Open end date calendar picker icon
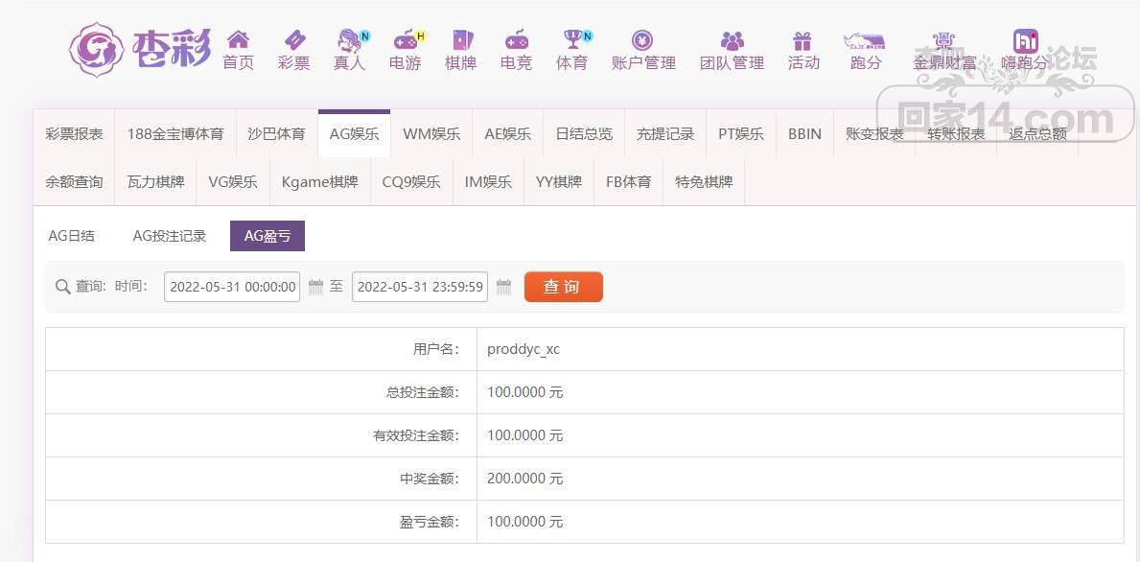Image resolution: width=1140 pixels, height=562 pixels. click(503, 287)
